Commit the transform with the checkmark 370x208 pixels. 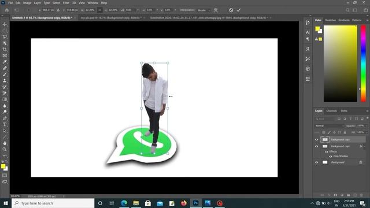pos(239,10)
